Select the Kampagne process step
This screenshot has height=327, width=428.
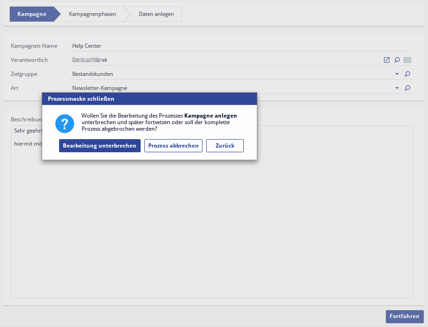pos(32,14)
